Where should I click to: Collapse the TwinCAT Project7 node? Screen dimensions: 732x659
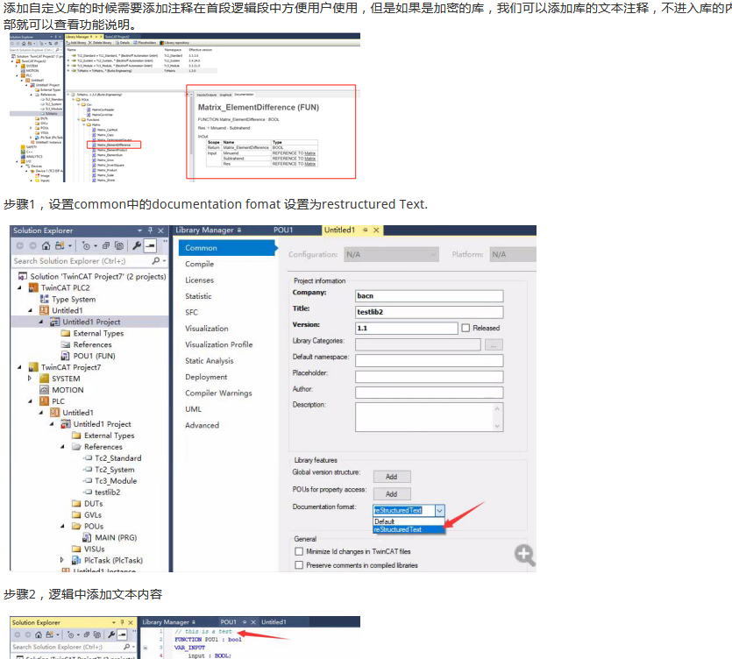19,367
